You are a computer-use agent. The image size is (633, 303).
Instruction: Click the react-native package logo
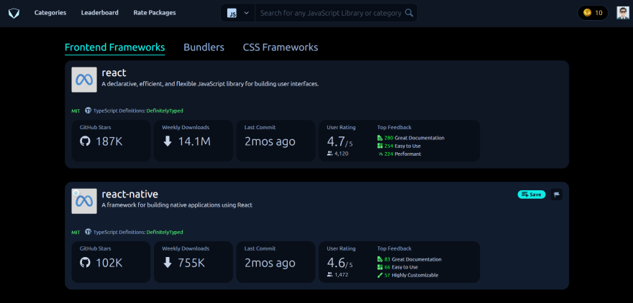84,201
